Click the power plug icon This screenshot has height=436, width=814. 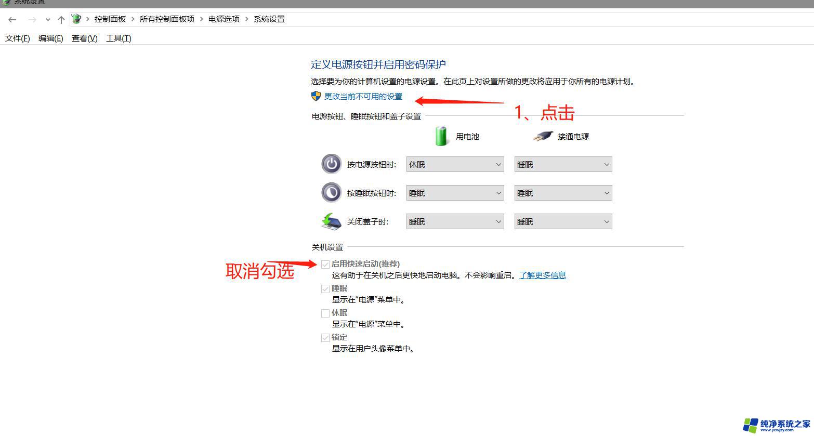click(543, 136)
